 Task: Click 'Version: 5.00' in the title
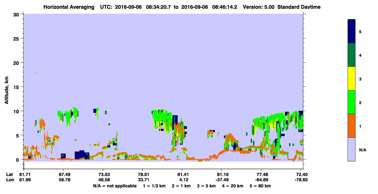[x=259, y=7]
